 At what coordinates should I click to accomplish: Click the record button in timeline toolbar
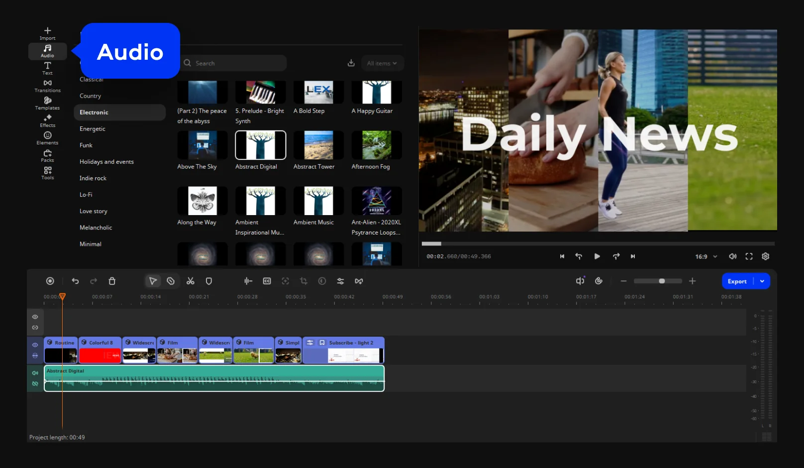click(50, 281)
